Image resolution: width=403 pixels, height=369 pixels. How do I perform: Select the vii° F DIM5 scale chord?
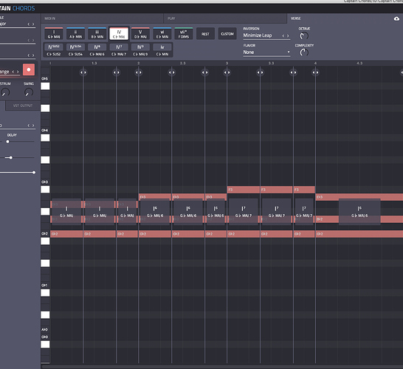pos(184,34)
